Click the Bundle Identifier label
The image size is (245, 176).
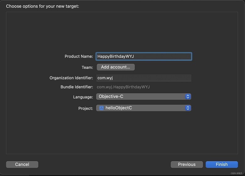click(77, 87)
